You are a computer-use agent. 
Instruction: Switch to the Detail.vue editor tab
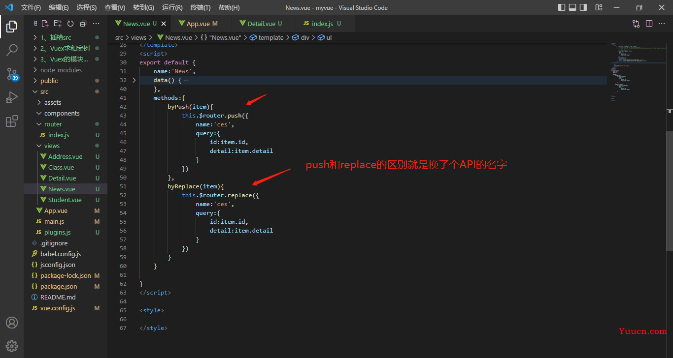[264, 24]
